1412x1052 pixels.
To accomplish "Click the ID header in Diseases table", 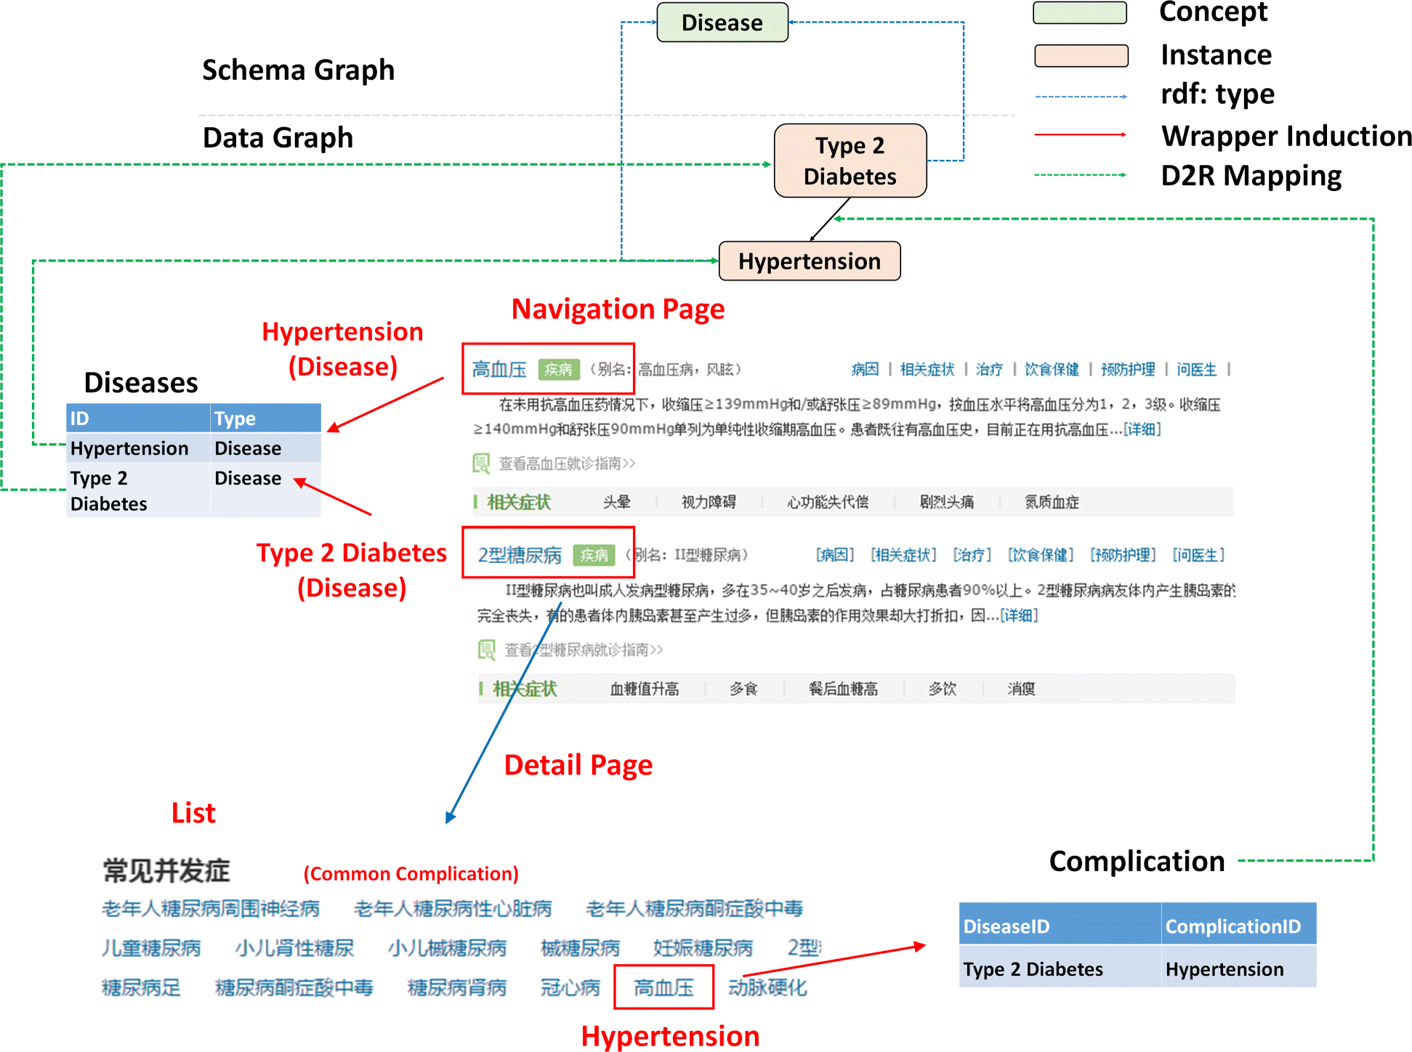I will point(138,418).
